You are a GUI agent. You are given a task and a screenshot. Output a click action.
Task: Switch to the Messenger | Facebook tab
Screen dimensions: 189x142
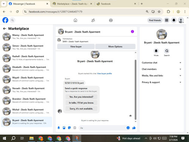(28, 4)
